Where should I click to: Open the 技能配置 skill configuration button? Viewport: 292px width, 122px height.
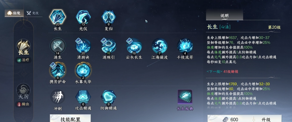(70, 119)
